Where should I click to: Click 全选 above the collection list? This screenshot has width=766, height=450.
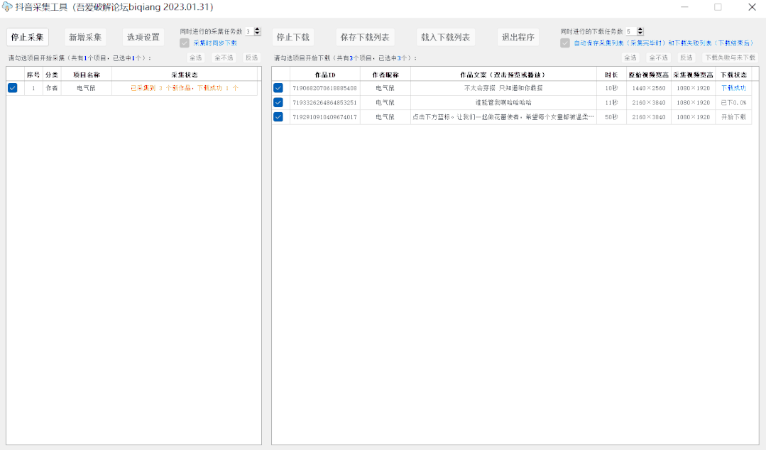(x=196, y=57)
